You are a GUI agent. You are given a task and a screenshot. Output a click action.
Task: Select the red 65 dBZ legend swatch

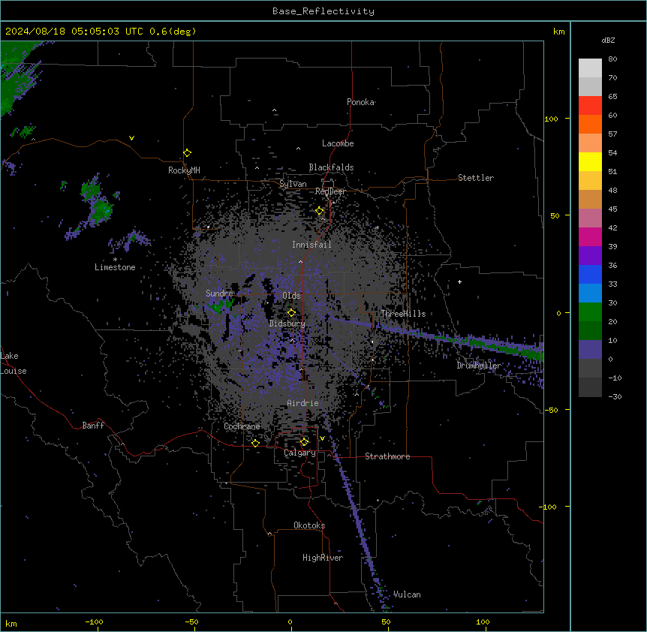590,105
